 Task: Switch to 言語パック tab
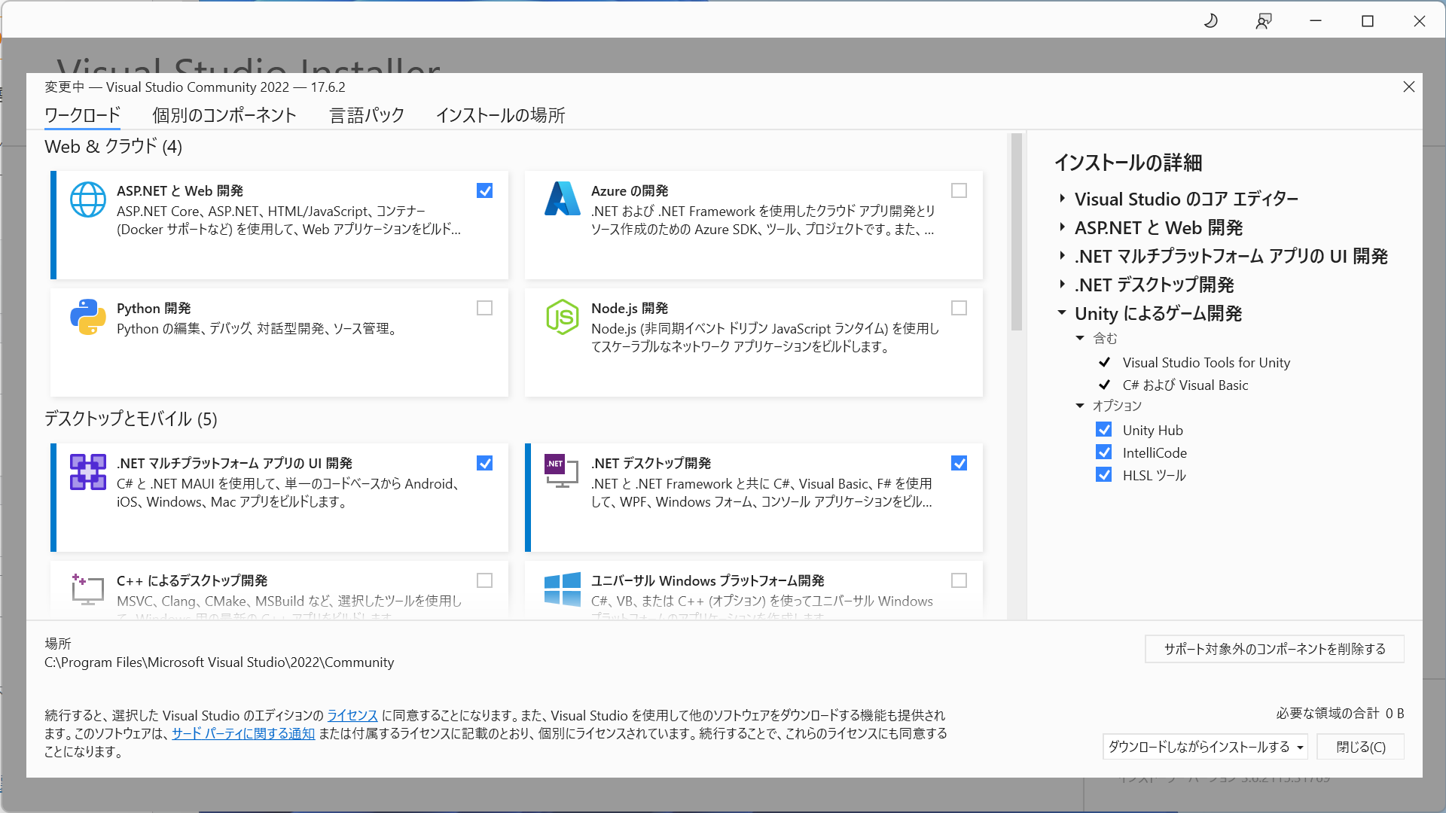367,115
